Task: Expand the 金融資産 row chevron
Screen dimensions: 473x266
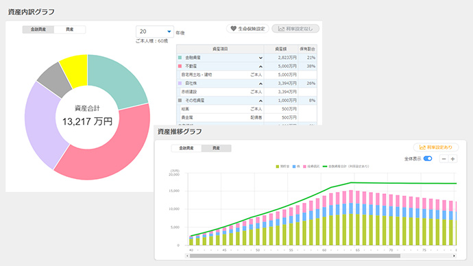Action: [260, 58]
